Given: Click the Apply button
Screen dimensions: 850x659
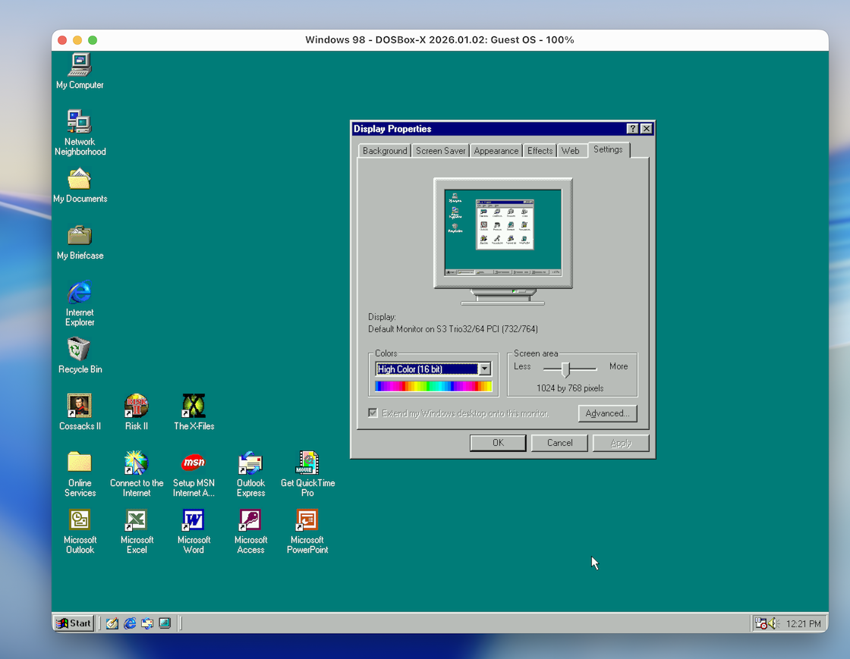Looking at the screenshot, I should 621,443.
